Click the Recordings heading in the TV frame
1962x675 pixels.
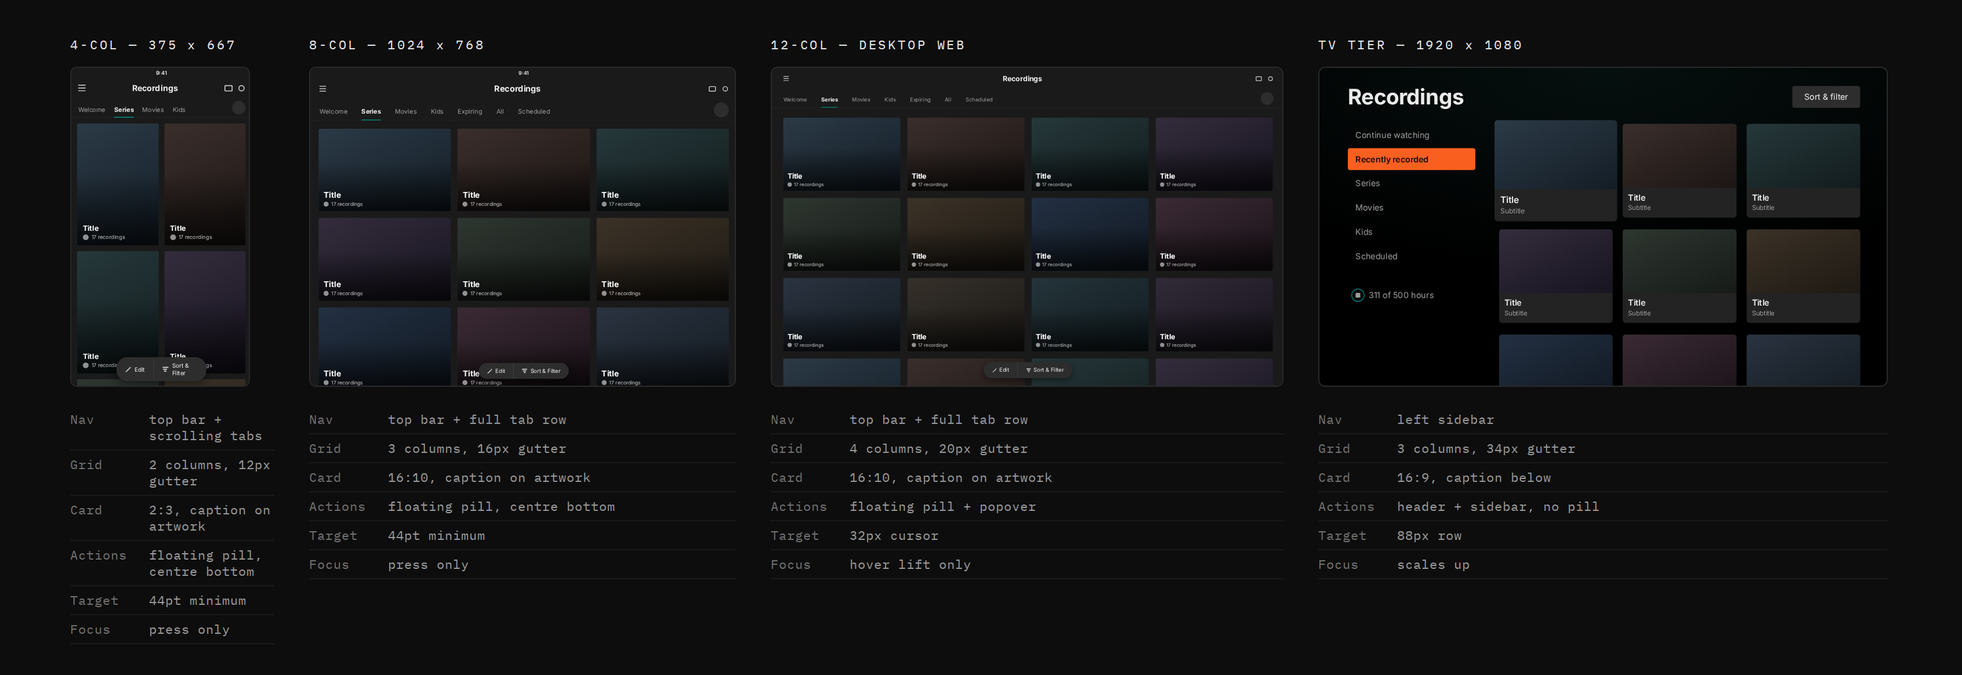click(1405, 97)
